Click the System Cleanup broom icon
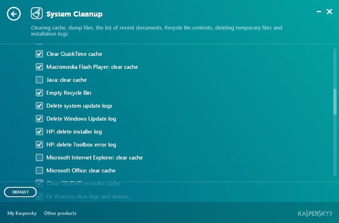 point(36,14)
